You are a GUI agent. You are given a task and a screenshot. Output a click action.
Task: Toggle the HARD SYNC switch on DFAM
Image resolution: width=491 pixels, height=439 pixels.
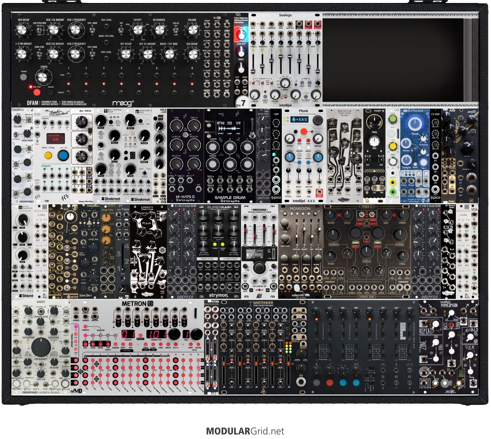tap(39, 54)
